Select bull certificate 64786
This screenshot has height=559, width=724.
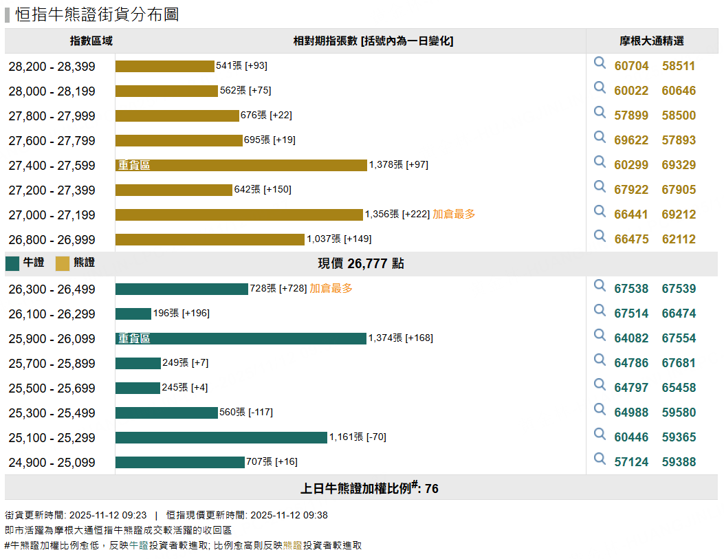pyautogui.click(x=631, y=363)
